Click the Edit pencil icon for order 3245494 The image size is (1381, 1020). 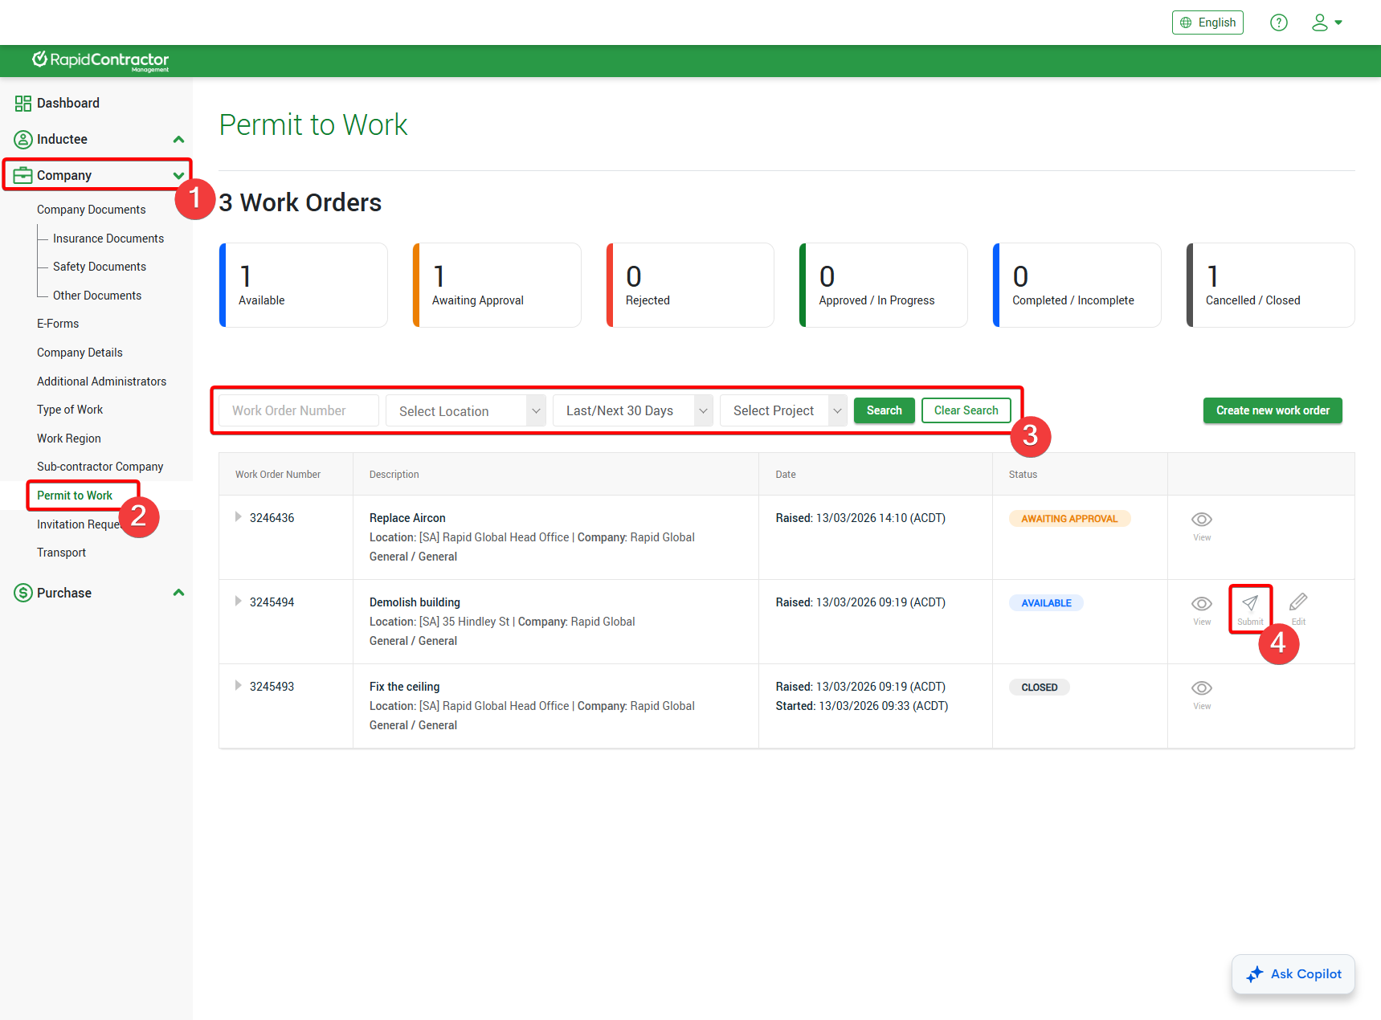(1297, 604)
